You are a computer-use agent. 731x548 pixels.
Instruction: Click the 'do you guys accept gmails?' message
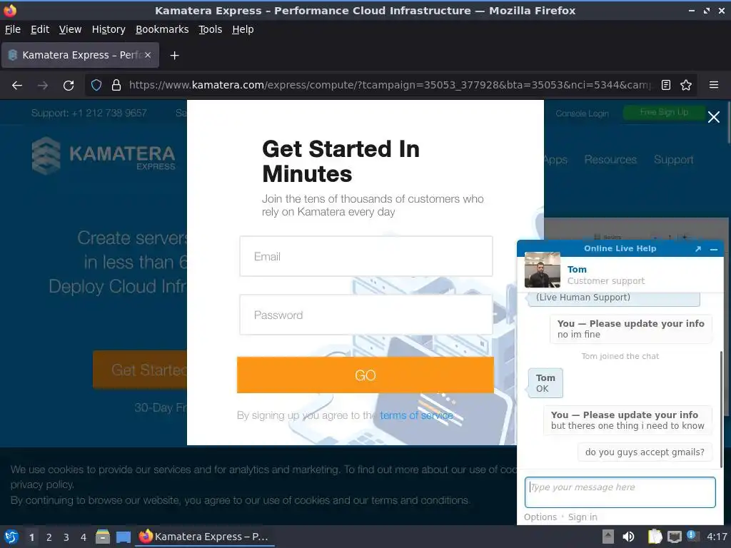pos(645,452)
